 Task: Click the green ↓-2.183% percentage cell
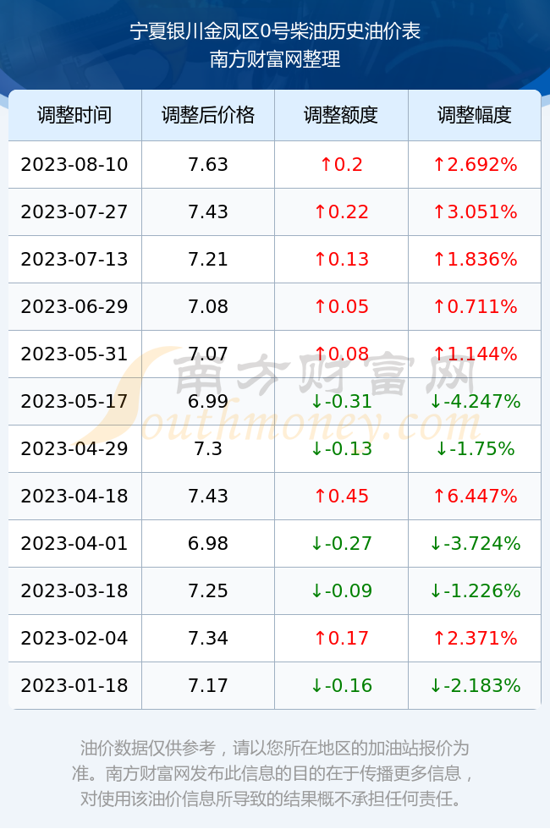[475, 686]
